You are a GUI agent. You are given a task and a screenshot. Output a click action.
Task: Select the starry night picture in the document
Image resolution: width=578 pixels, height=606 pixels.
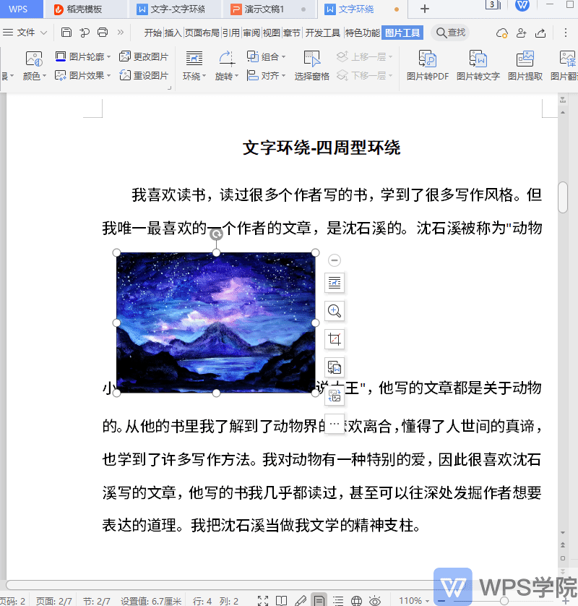pyautogui.click(x=216, y=323)
